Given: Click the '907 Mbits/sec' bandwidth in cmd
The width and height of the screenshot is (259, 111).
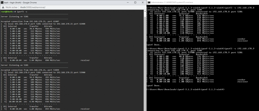Looking at the screenshot, I should 205,25.
